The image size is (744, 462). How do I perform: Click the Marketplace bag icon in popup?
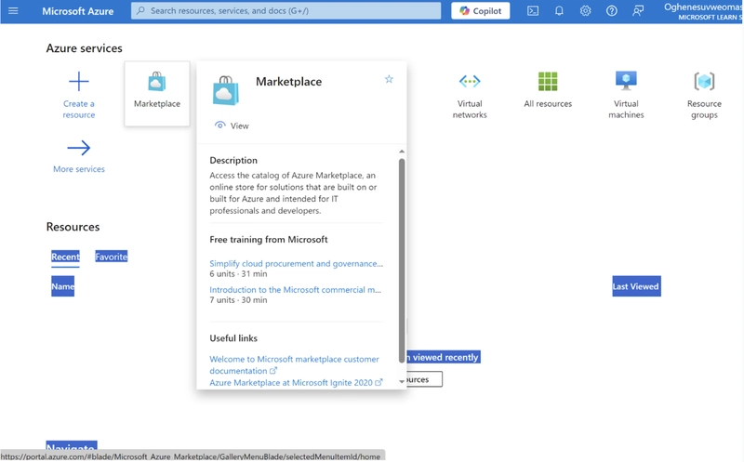point(226,90)
